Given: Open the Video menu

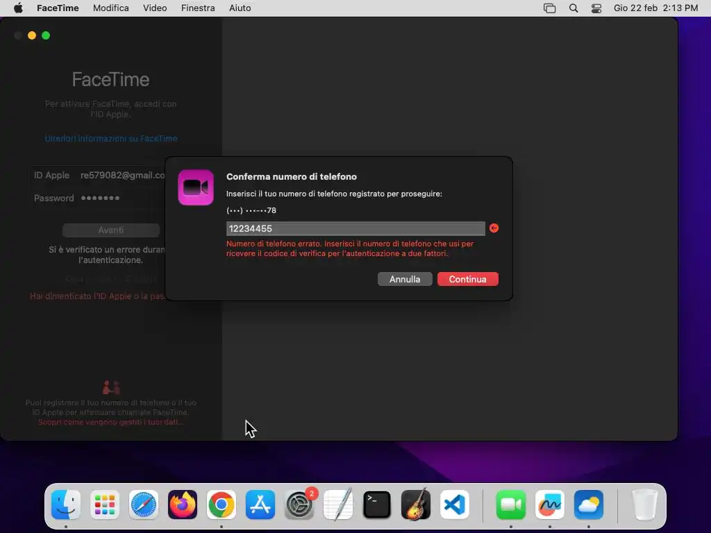Looking at the screenshot, I should (155, 8).
